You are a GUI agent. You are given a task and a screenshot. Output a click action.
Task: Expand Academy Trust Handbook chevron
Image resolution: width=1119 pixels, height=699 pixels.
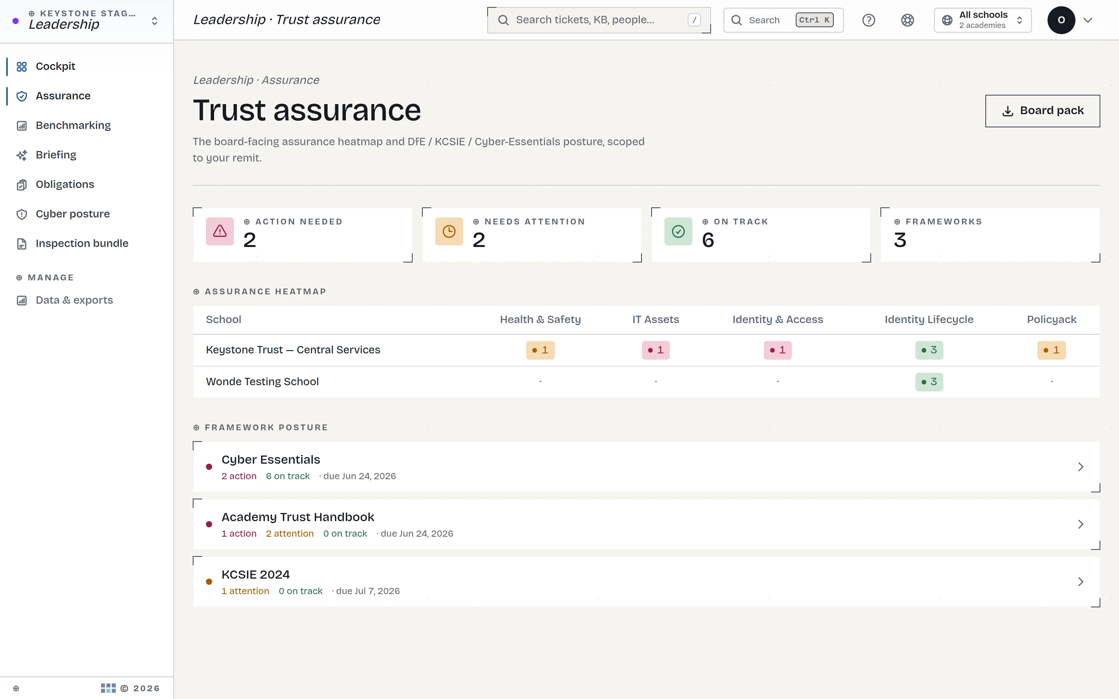[x=1081, y=524]
